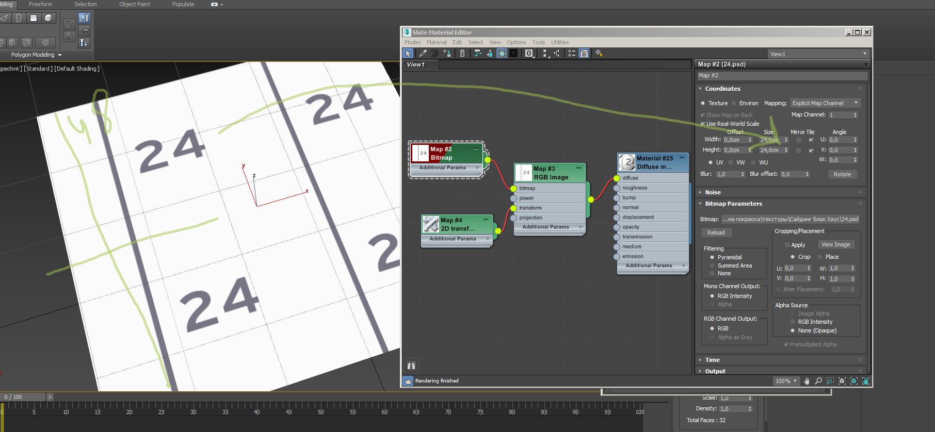The width and height of the screenshot is (935, 432).
Task: Click the pin stack icon in ribbon
Action: (x=84, y=30)
